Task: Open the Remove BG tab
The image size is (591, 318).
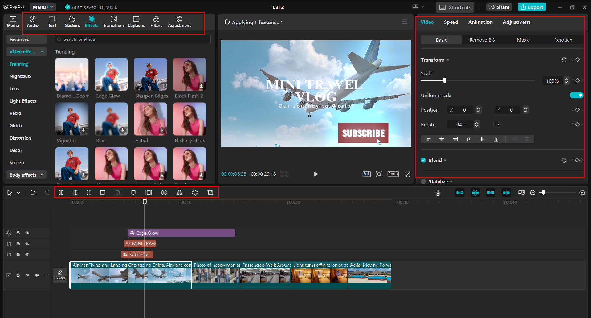Action: coord(482,40)
